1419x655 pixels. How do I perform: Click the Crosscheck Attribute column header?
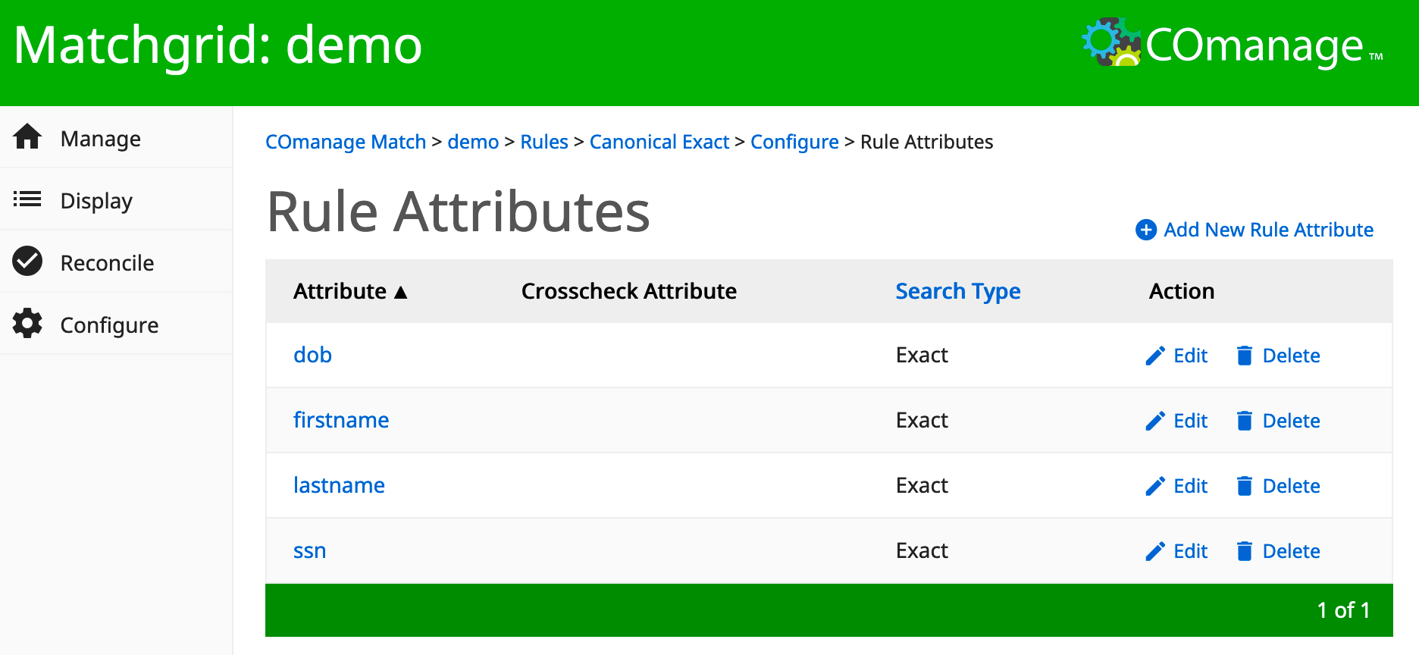[x=629, y=291]
